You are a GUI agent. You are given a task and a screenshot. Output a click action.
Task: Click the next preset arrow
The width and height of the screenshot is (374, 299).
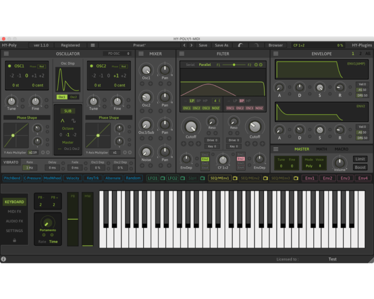191,46
